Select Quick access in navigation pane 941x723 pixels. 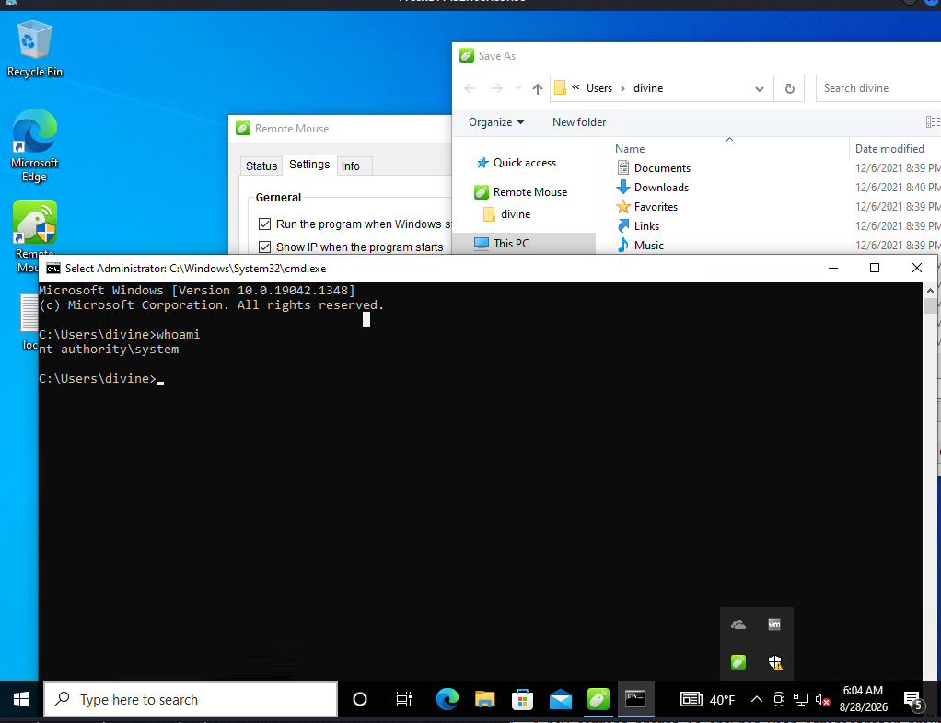click(524, 163)
